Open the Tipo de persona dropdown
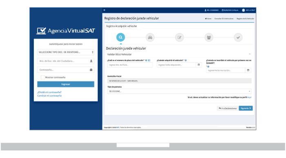 pyautogui.click(x=179, y=91)
